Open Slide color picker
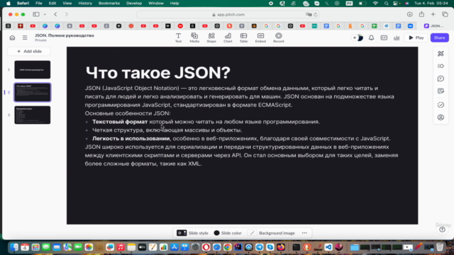454x255 pixels. tap(228, 233)
